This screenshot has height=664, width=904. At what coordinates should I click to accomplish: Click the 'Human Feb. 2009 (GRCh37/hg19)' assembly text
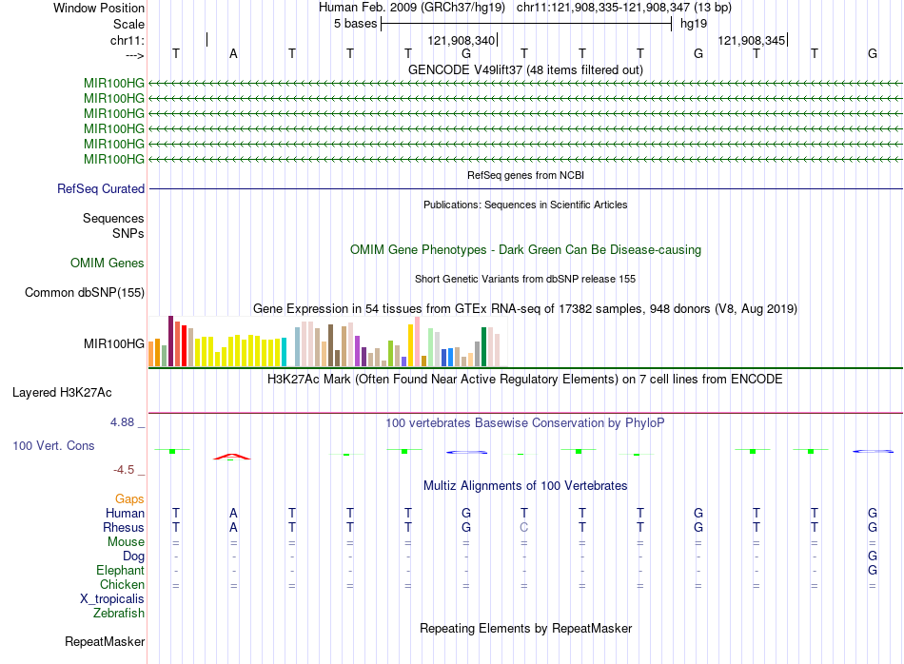412,8
